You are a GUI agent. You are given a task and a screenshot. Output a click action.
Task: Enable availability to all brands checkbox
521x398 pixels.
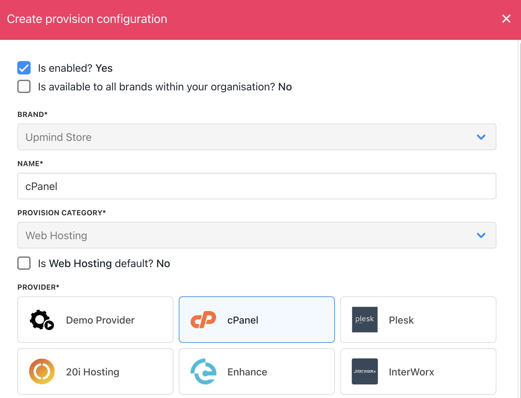(24, 86)
